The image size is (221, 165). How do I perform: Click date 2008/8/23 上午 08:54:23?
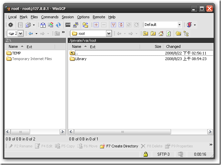coord(186,59)
